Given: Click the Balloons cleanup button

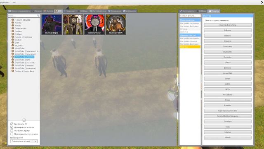Looking at the screenshot, I should click(228, 30).
